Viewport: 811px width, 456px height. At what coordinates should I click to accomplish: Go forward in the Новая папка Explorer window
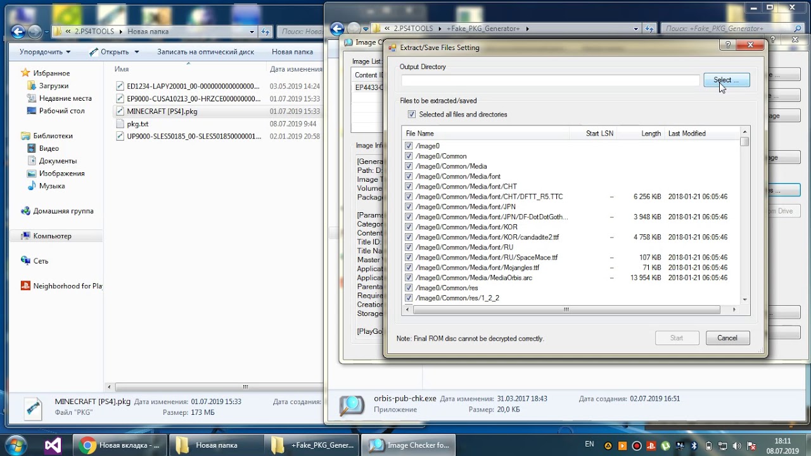34,32
